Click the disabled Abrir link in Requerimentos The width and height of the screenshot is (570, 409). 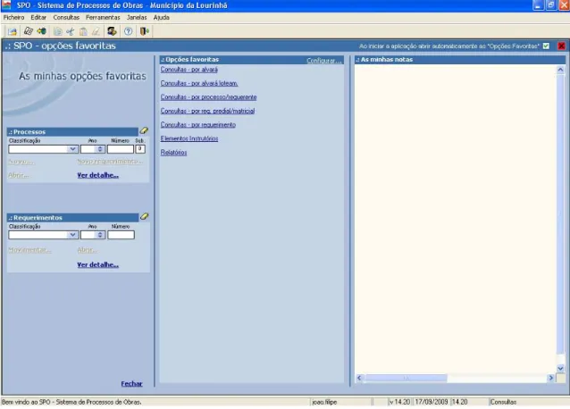tap(88, 250)
